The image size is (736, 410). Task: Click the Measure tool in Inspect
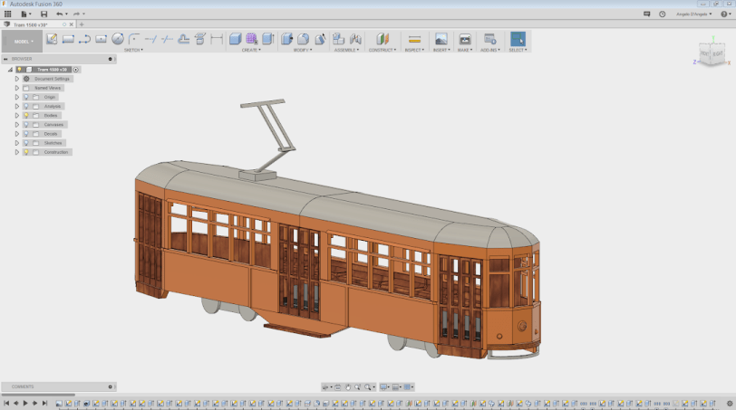tap(414, 39)
